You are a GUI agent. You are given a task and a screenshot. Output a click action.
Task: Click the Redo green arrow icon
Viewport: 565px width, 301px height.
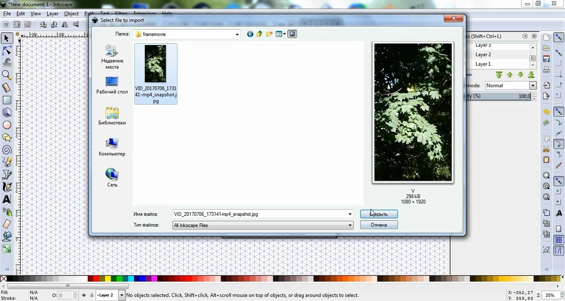[546, 122]
